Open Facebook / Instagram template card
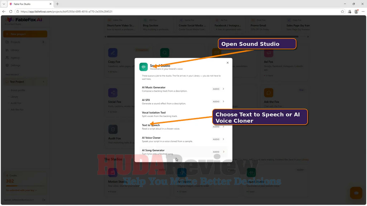This screenshot has width=367, height=206. [x=228, y=25]
